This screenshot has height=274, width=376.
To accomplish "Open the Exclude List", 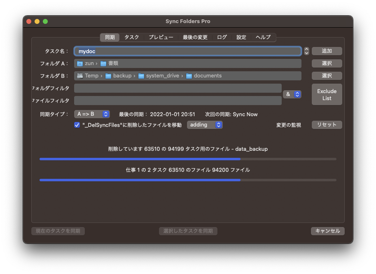I will click(x=327, y=94).
